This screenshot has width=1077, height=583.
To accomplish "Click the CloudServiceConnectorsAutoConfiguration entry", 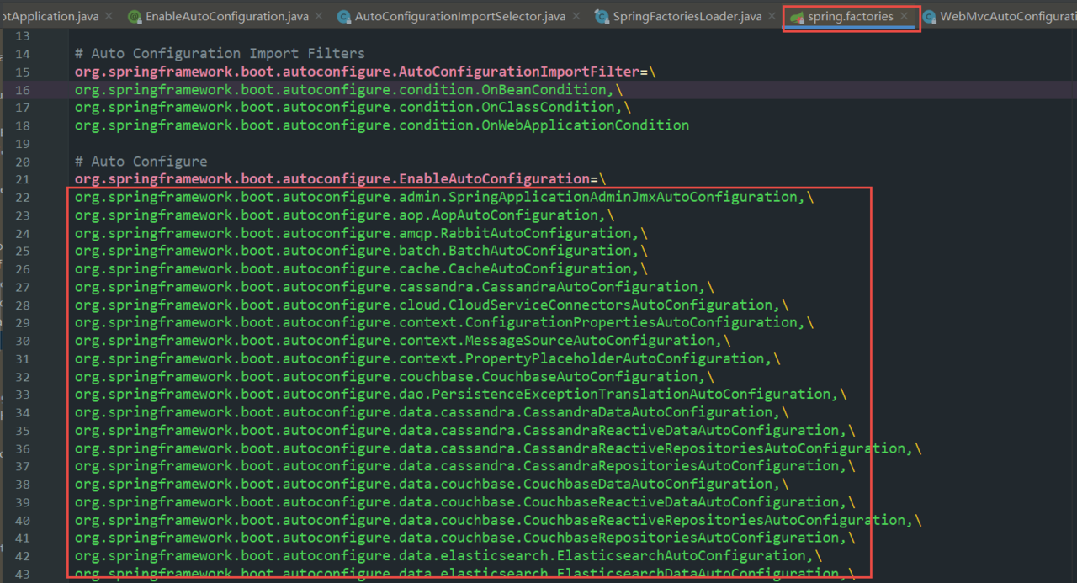I will click(x=431, y=305).
